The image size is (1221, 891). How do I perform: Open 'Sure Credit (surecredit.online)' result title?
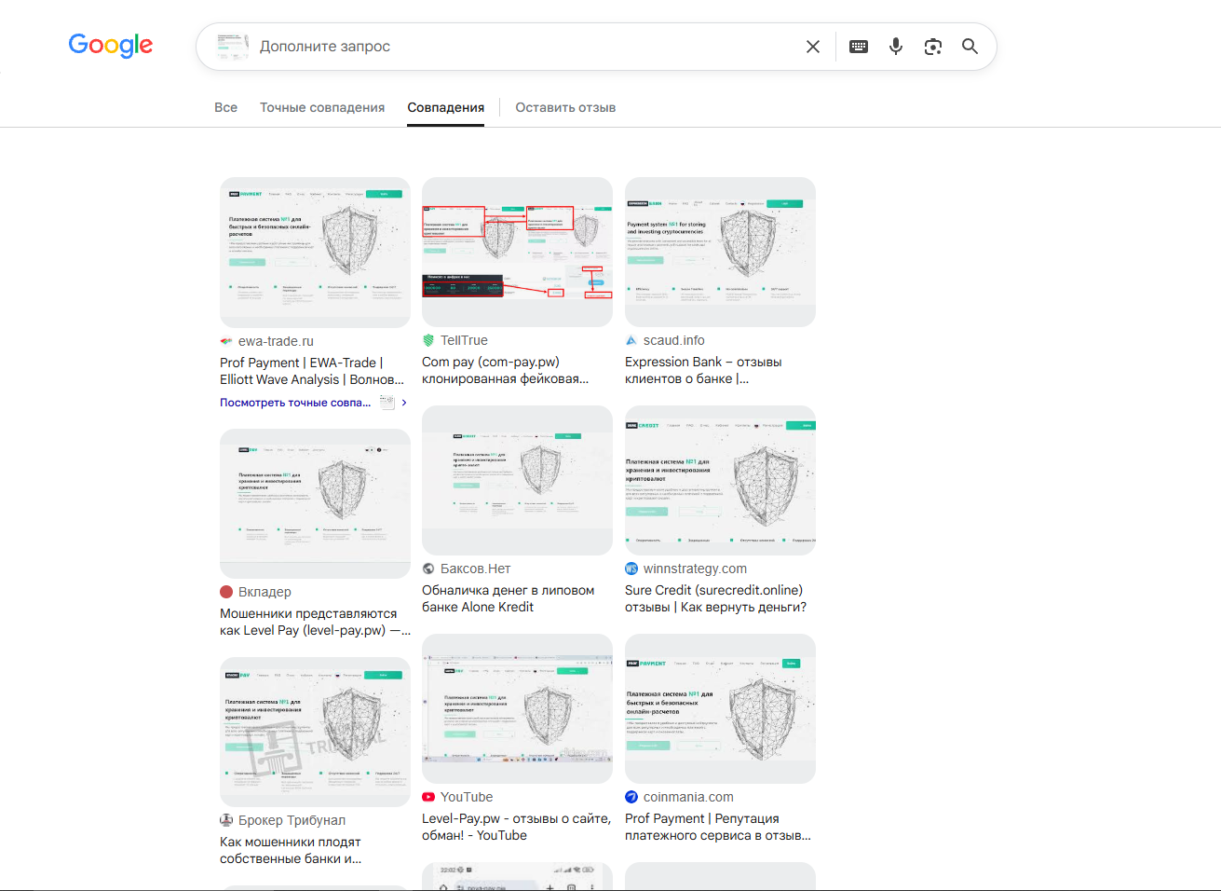(x=715, y=598)
